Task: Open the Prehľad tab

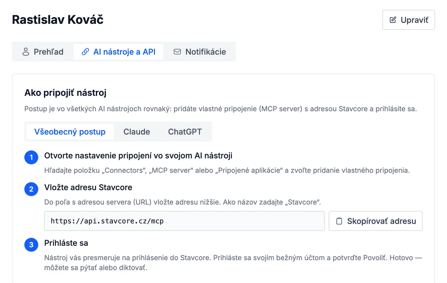Action: pyautogui.click(x=43, y=52)
